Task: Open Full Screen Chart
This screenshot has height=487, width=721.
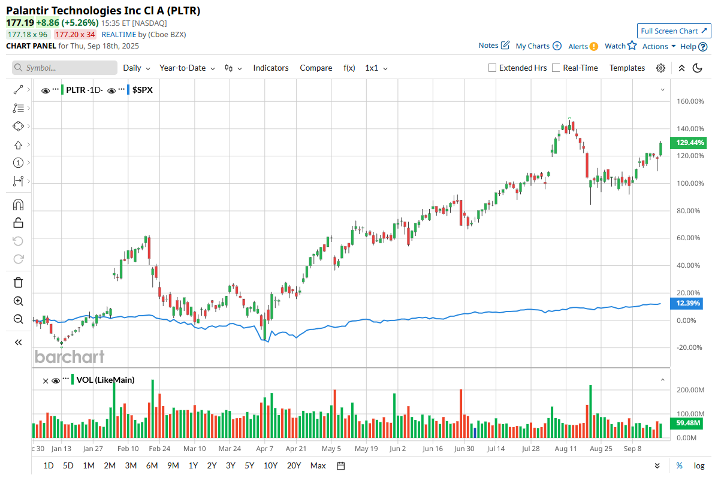Action: [674, 31]
